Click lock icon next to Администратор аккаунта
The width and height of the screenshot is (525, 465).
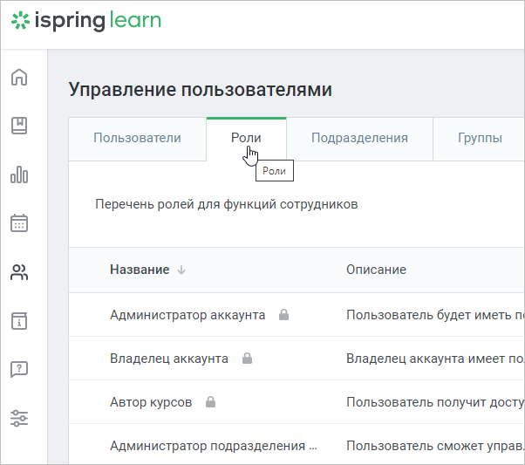284,315
